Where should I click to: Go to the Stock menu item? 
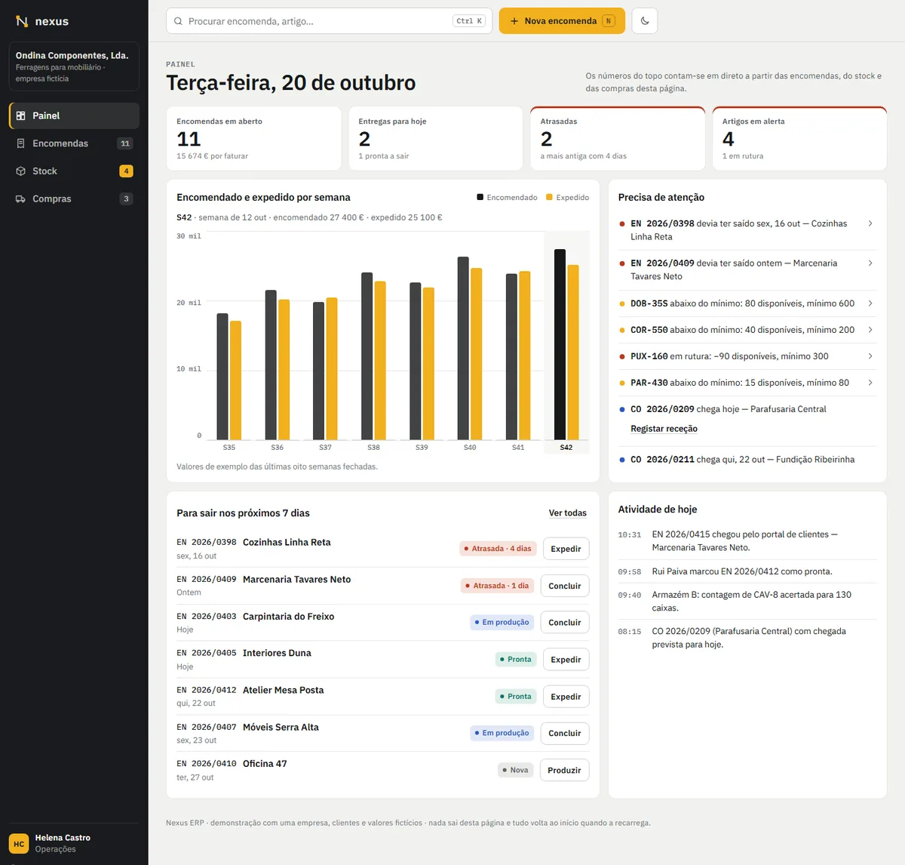[74, 171]
